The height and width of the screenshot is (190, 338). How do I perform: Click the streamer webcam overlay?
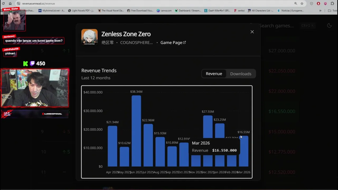[x=35, y=88]
